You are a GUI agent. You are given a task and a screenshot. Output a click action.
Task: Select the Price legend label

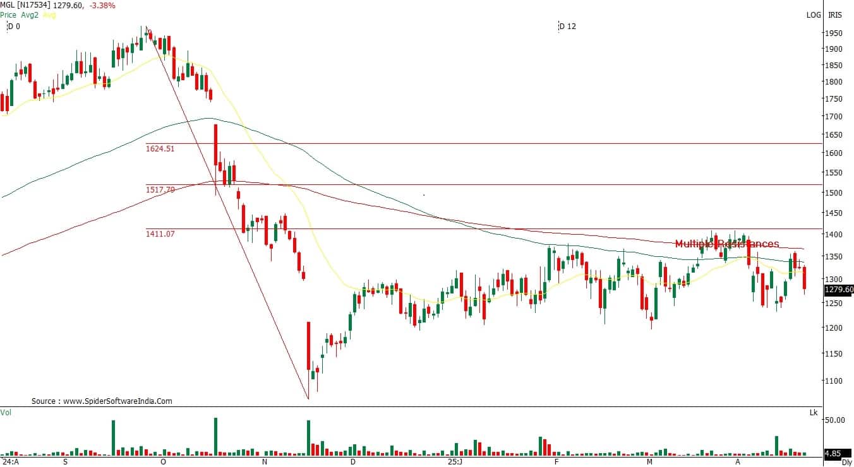8,15
